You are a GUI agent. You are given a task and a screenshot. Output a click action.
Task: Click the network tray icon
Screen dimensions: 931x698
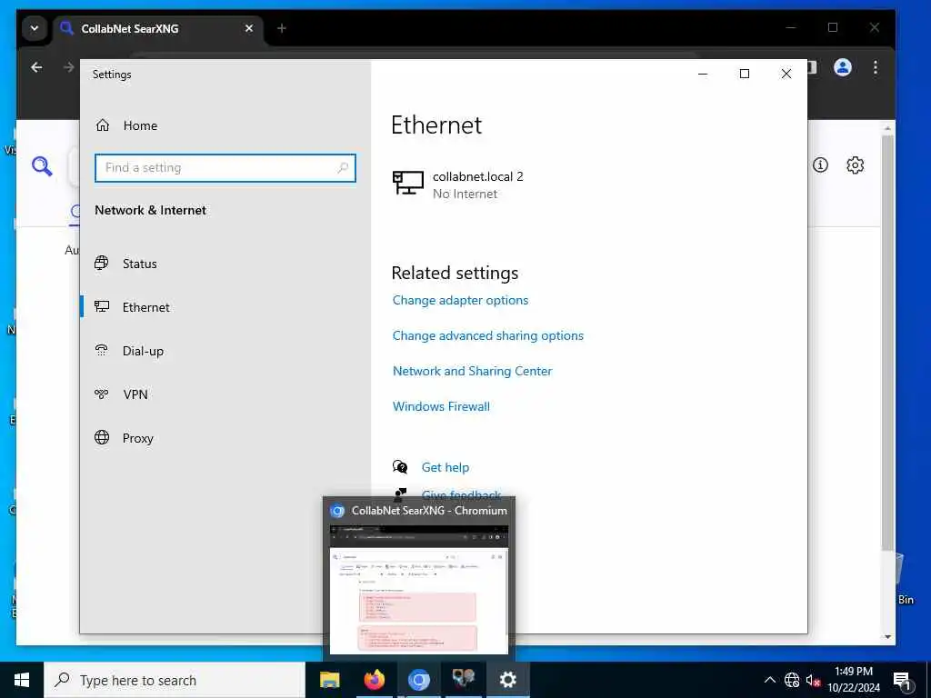click(792, 680)
